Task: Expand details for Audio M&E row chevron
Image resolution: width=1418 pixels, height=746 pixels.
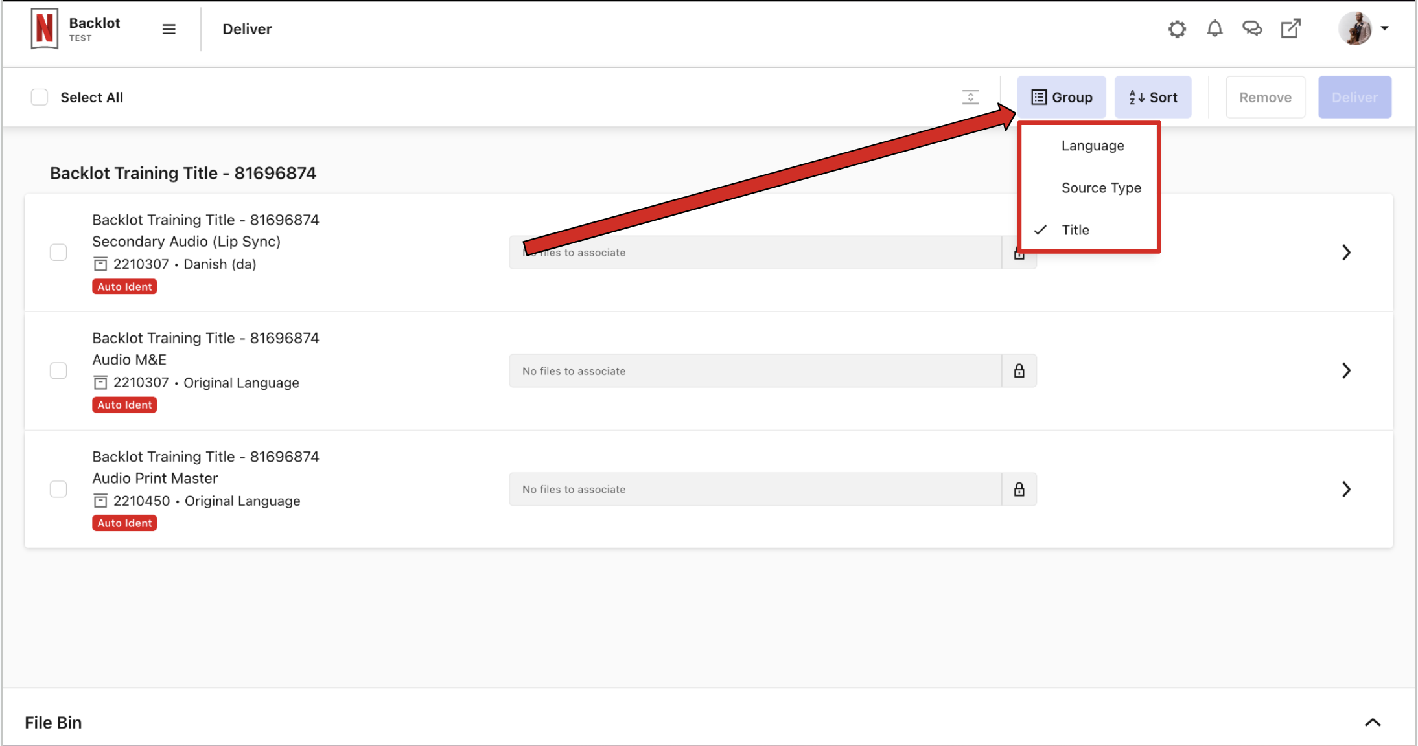Action: [1346, 369]
